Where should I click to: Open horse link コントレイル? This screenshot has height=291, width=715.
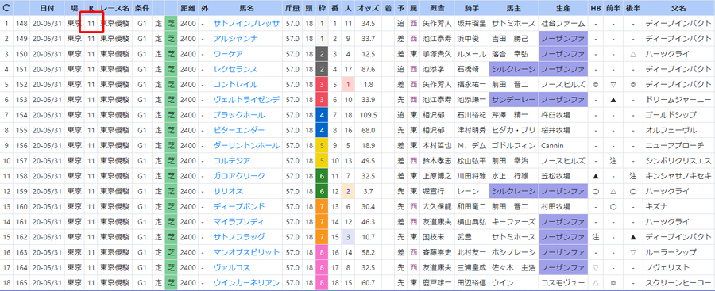[236, 84]
